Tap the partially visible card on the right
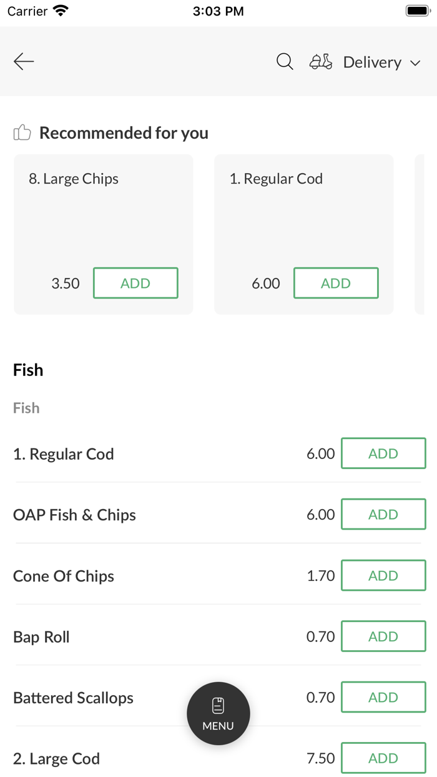Image resolution: width=437 pixels, height=777 pixels. [x=428, y=234]
